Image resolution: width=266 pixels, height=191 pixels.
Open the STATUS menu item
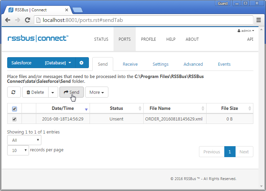[x=101, y=39]
